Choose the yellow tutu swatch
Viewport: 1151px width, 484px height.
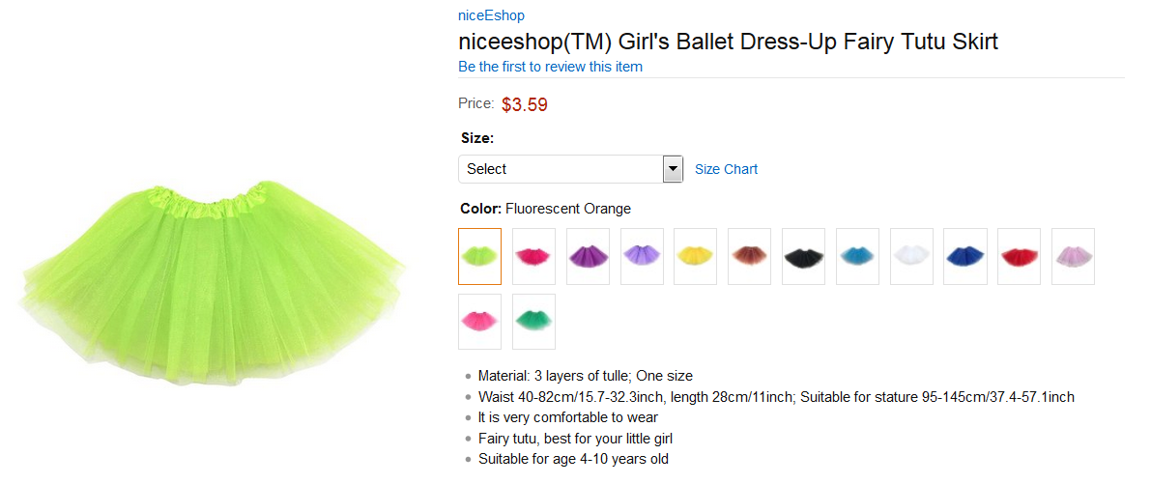click(696, 257)
